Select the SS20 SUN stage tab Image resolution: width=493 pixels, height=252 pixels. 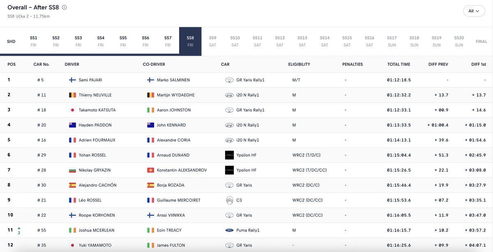coord(459,42)
